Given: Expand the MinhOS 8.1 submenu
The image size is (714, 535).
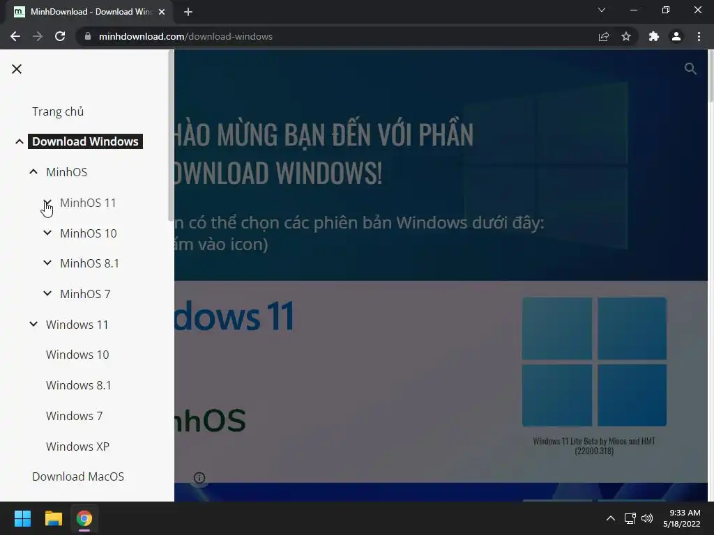Looking at the screenshot, I should click(x=47, y=263).
